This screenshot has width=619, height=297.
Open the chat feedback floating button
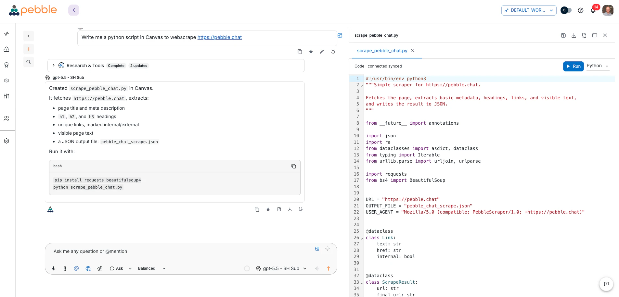point(606,284)
